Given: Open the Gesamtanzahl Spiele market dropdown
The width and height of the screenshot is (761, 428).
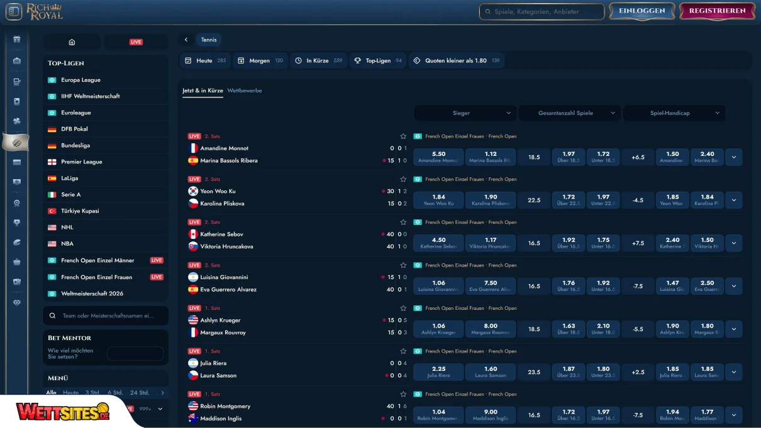Looking at the screenshot, I should 569,113.
